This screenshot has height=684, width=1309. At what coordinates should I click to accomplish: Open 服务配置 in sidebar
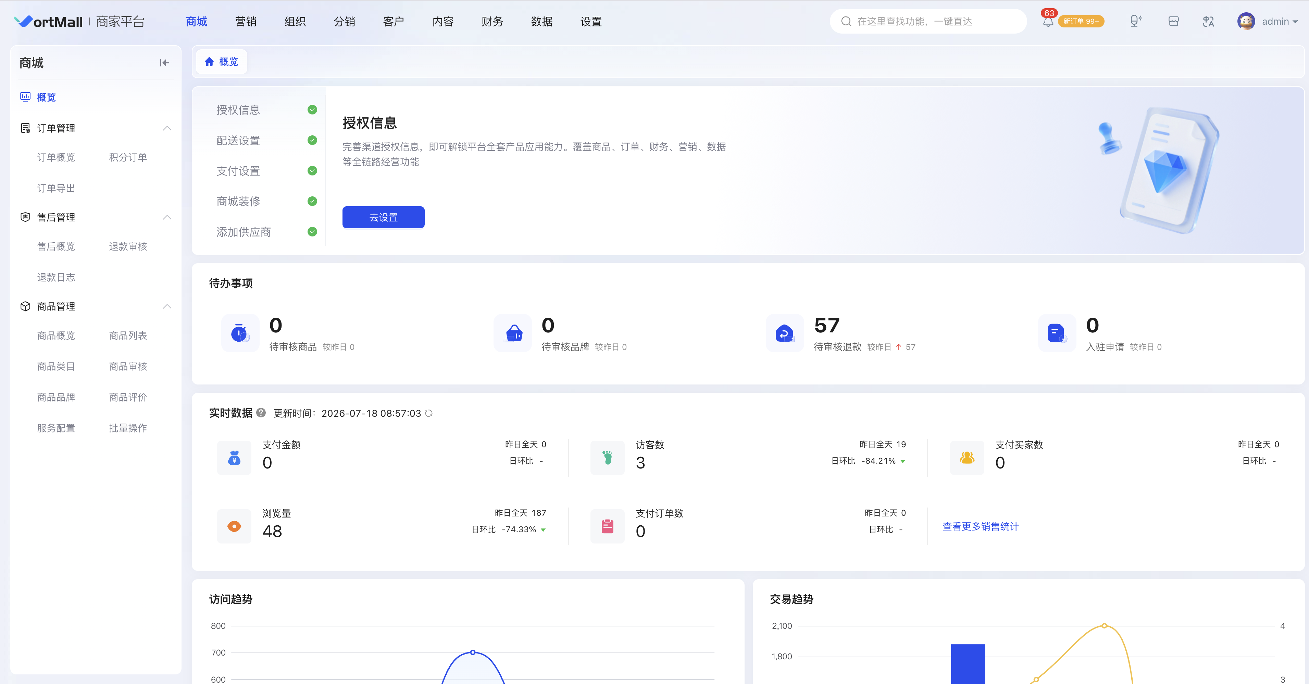coord(56,428)
